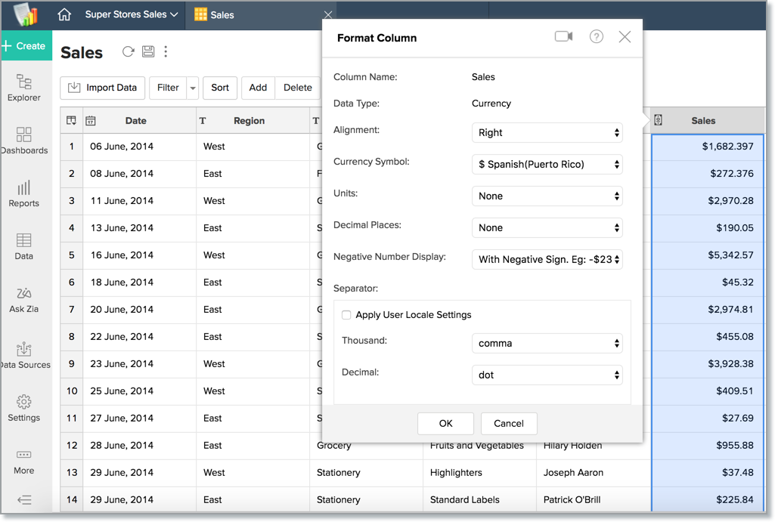This screenshot has width=775, height=522.
Task: Open Ask Zia assistant
Action: point(24,299)
